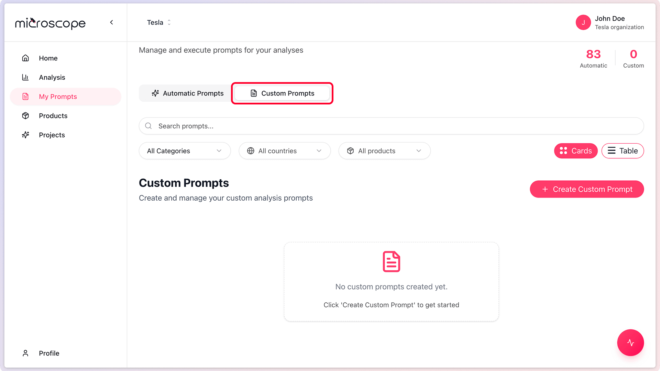Select the Home icon in the sidebar
Viewport: 660px width, 371px height.
[x=25, y=58]
